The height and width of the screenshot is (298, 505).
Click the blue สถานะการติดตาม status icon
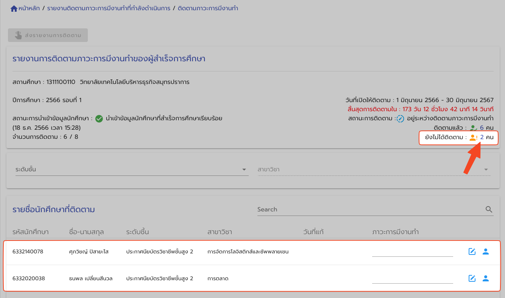[x=400, y=119]
